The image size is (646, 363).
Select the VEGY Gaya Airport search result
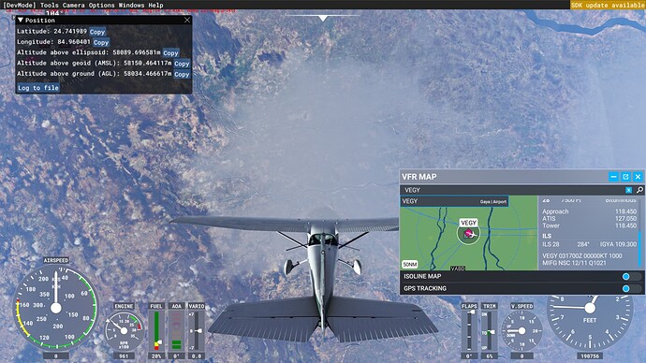[x=454, y=201]
